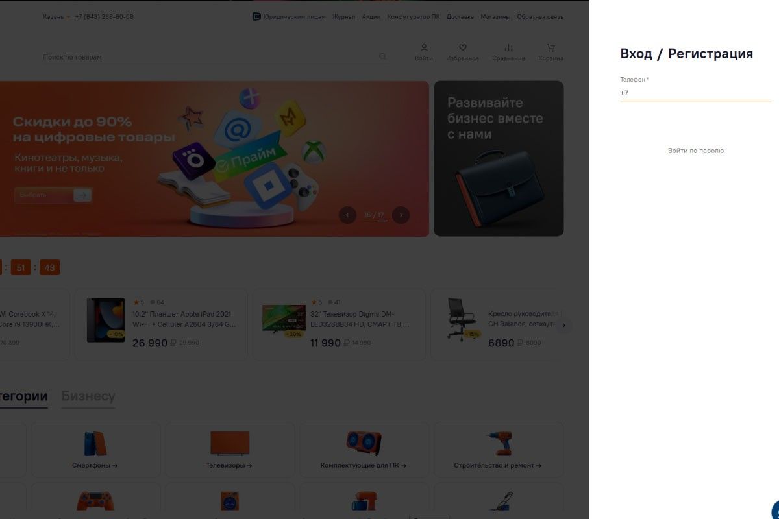
Task: Open the 32" Телевизор Digma product title
Action: tap(360, 319)
